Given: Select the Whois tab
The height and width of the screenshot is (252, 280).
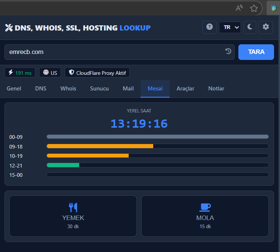Looking at the screenshot, I should click(68, 89).
